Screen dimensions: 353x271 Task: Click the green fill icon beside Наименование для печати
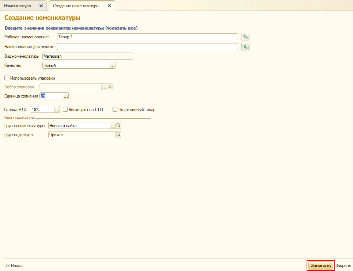[246, 46]
